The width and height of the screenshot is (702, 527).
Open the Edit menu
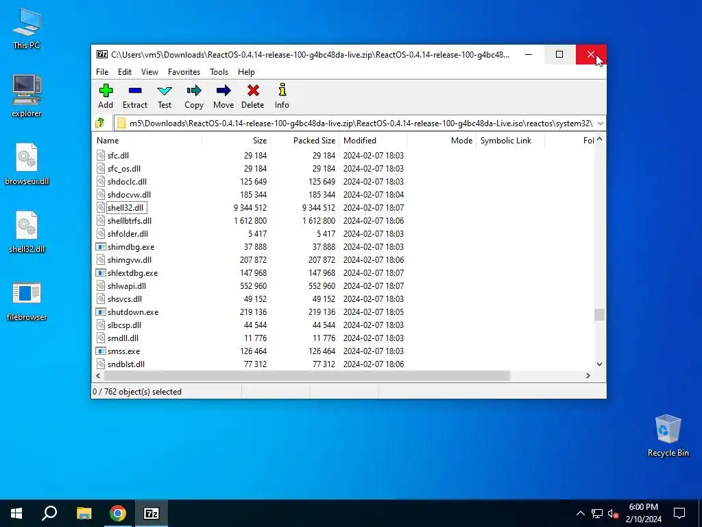coord(125,71)
